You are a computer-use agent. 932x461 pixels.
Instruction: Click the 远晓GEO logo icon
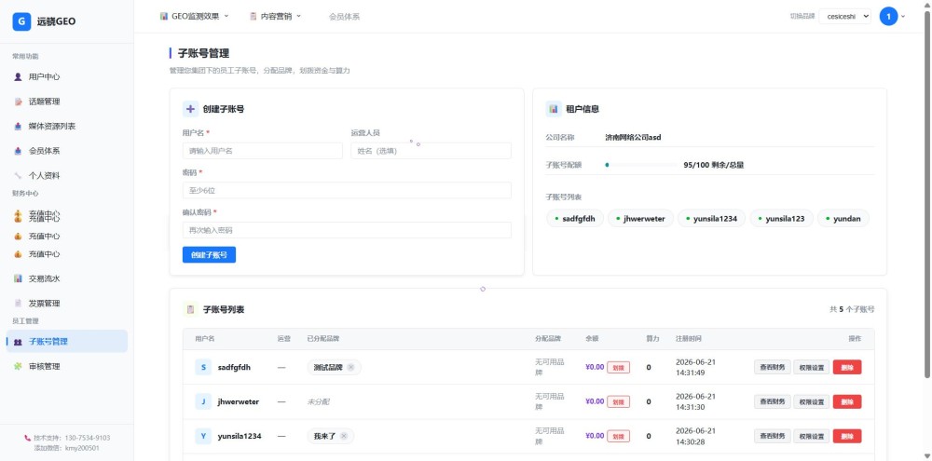pyautogui.click(x=21, y=21)
